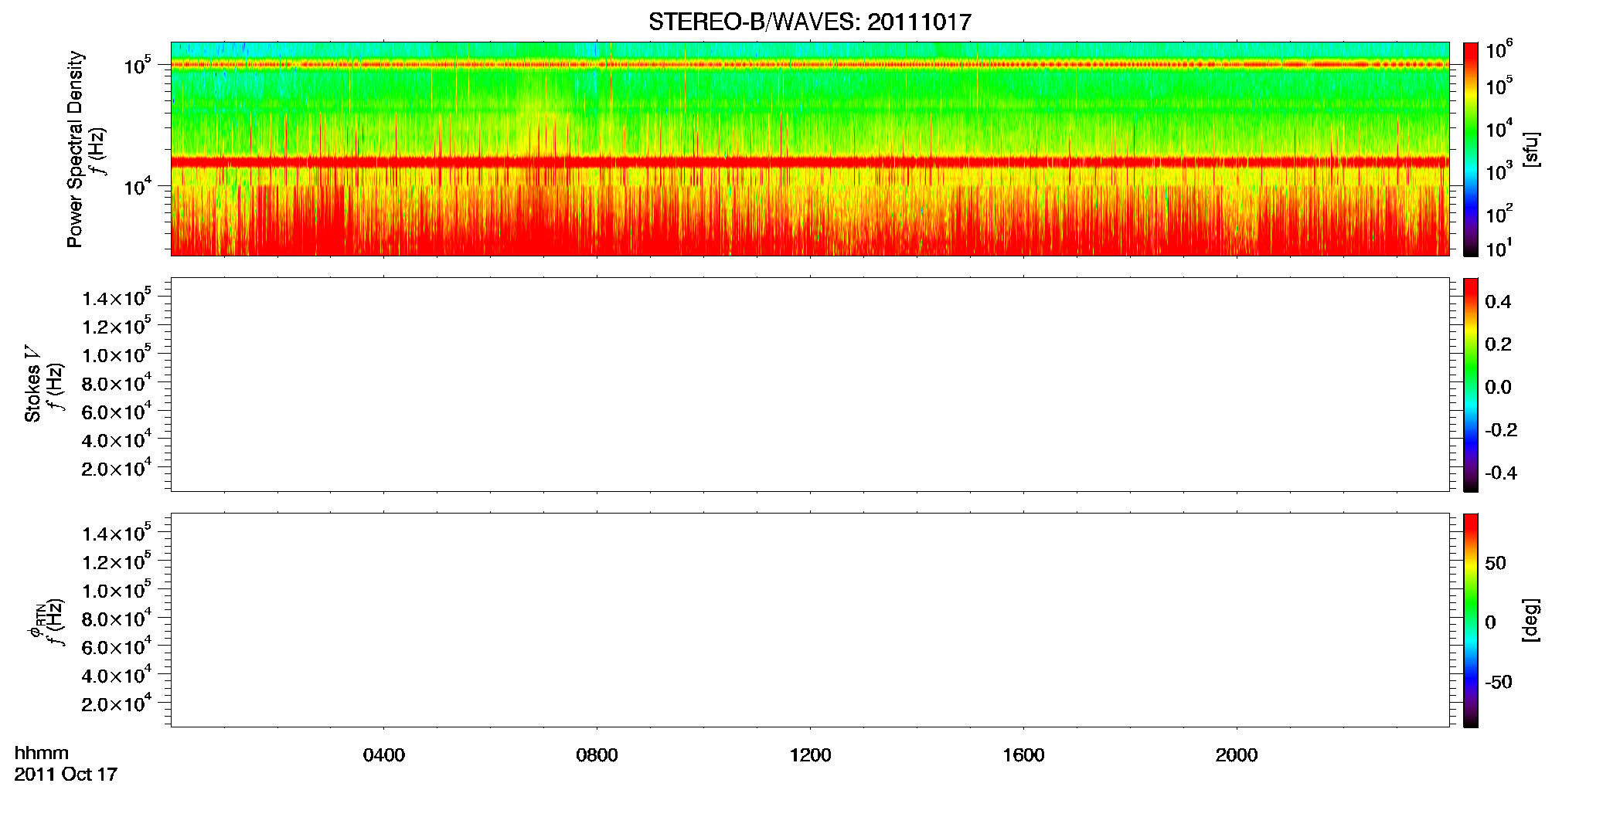Click the thin orange line near 10^5 Hz
This screenshot has width=1620, height=834.
click(810, 65)
